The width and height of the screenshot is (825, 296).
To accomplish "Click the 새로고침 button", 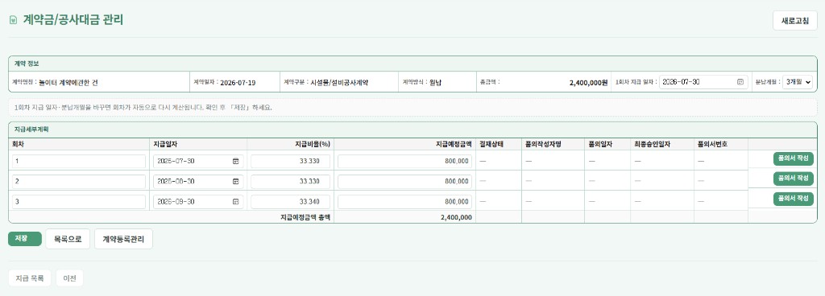I will tap(794, 20).
